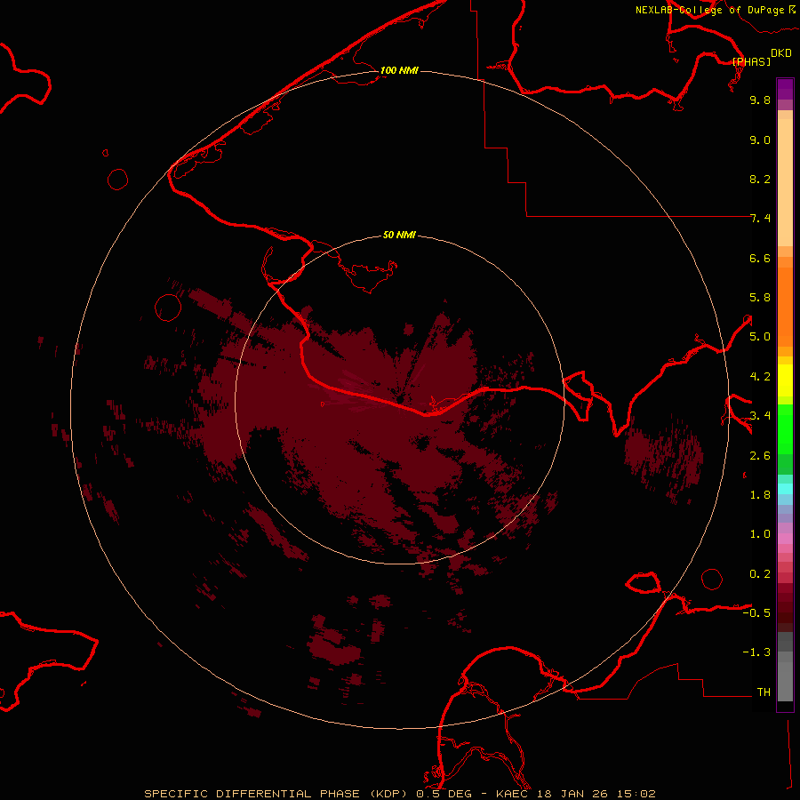Click the 8.2 scale value
The height and width of the screenshot is (800, 800).
[x=760, y=179]
